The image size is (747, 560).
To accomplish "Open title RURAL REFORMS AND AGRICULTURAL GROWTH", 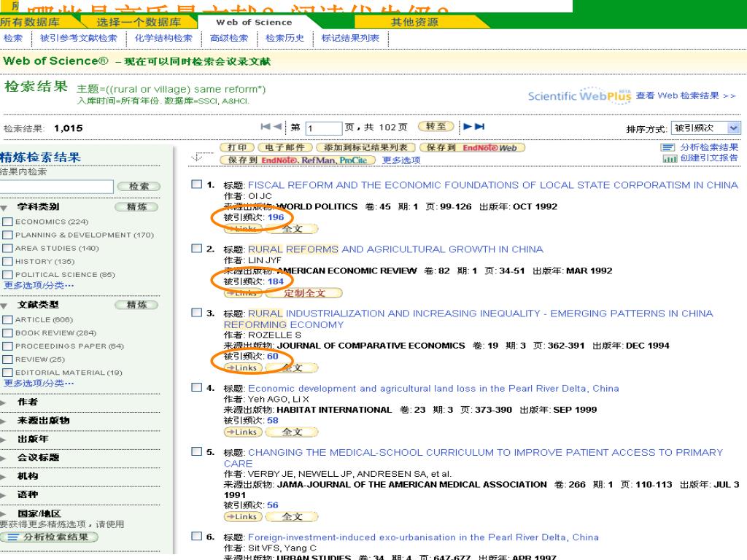I will (x=395, y=249).
